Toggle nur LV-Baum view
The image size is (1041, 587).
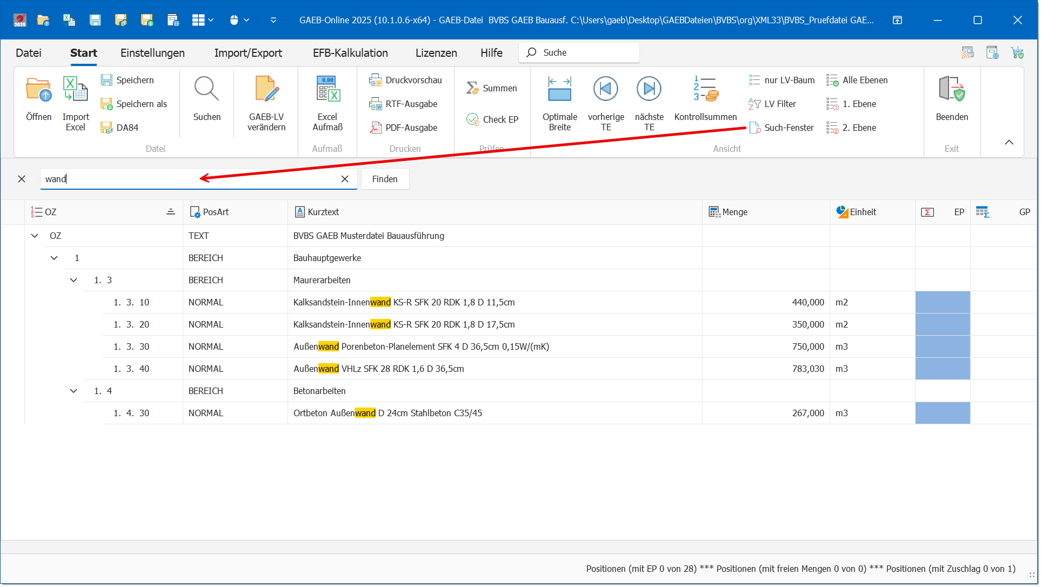point(782,80)
